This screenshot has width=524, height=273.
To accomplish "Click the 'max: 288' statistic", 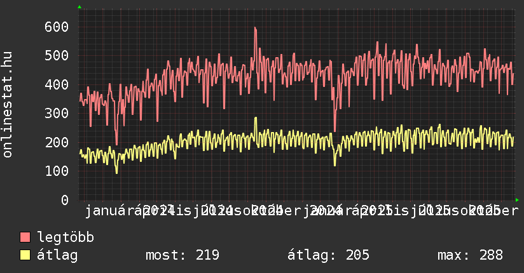I will (470, 255).
